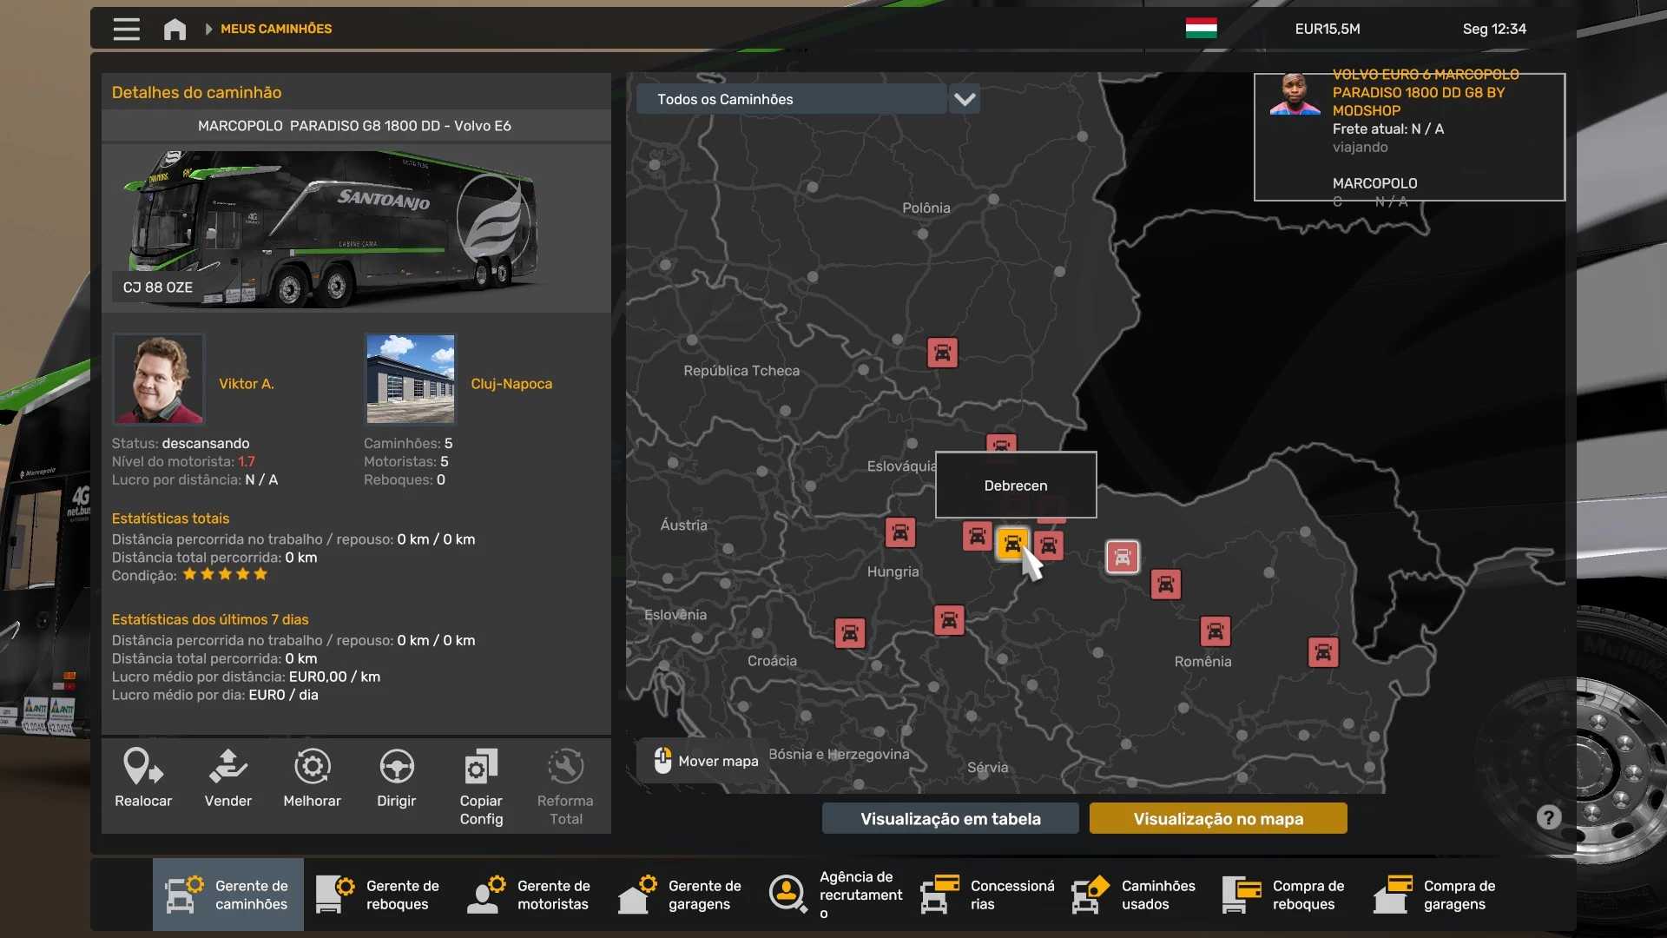Image resolution: width=1667 pixels, height=938 pixels.
Task: Click Meus Caminhões breadcrumb chevron
Action: coord(209,29)
